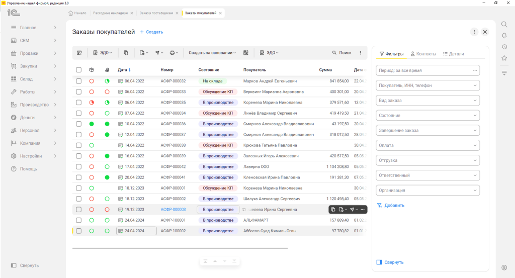Close the Заказы покупателей form with X
Image resolution: width=515 pixels, height=278 pixels.
[485, 32]
